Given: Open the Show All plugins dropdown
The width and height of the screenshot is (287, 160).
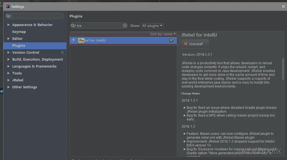Looking at the screenshot, I should pos(152,26).
